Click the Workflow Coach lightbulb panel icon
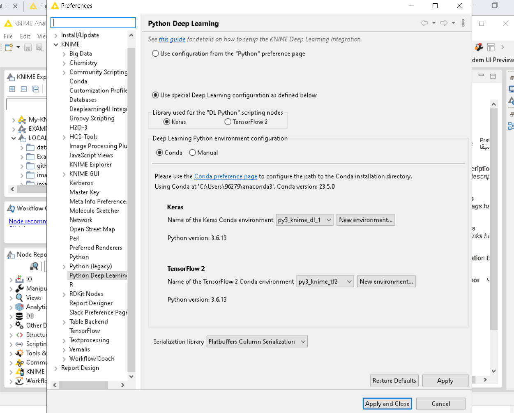This screenshot has width=514, height=413. click(x=11, y=208)
